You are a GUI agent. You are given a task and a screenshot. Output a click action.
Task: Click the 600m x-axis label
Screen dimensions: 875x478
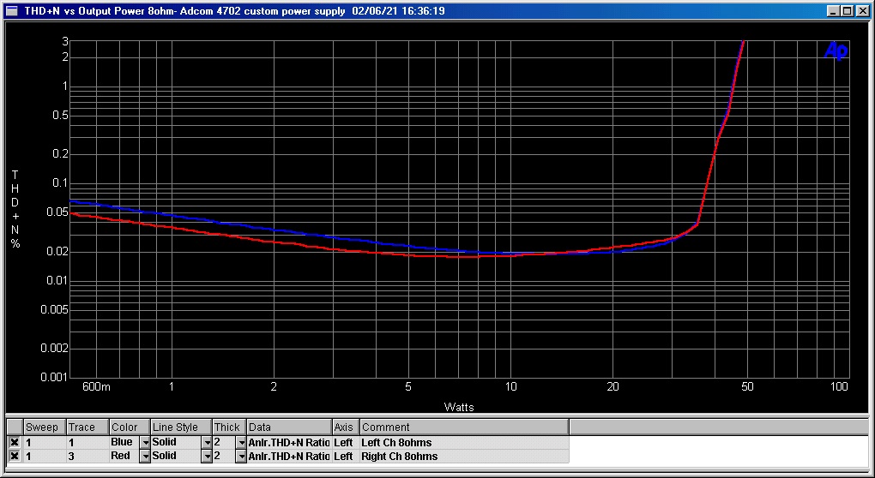point(96,387)
